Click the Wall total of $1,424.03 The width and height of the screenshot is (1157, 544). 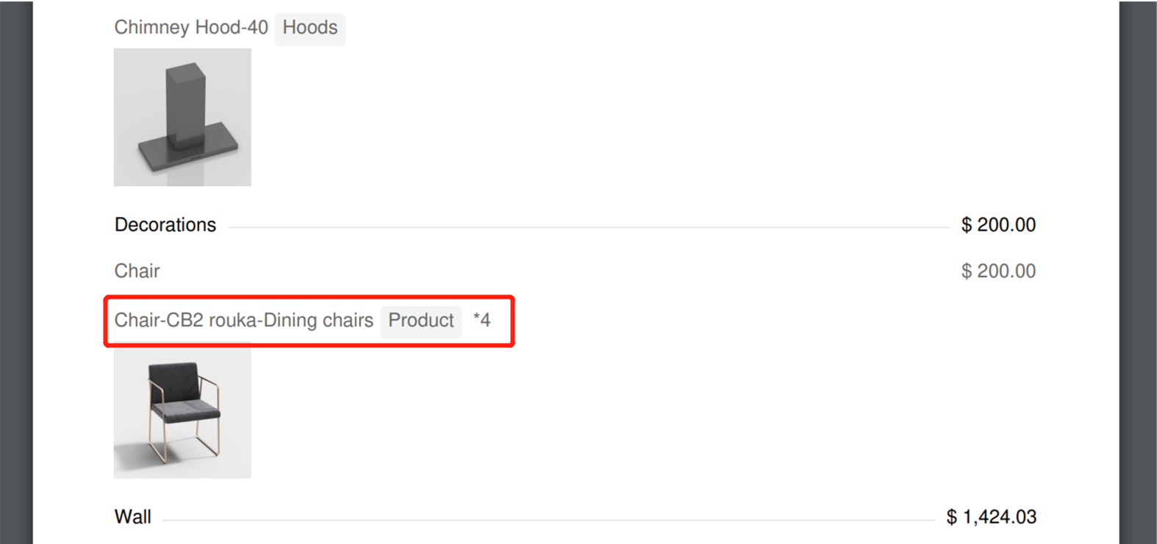tap(992, 517)
